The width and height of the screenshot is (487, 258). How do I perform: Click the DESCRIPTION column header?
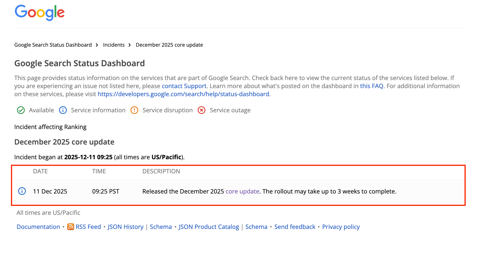click(x=161, y=171)
